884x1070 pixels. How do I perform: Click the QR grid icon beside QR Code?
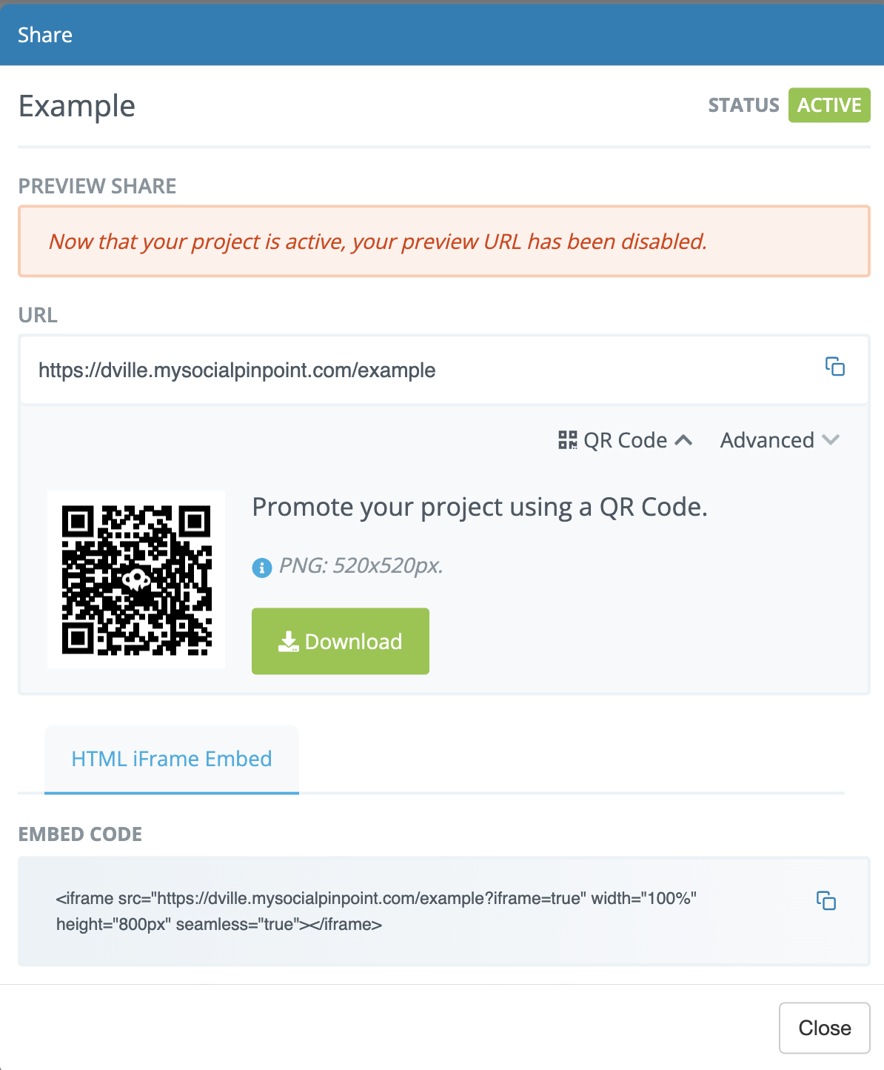click(568, 440)
